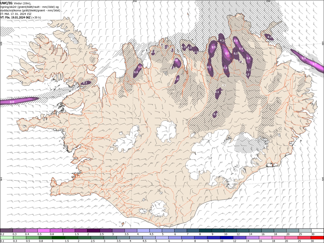Click the round white Hofsjökull glacier in the center

click(166, 131)
